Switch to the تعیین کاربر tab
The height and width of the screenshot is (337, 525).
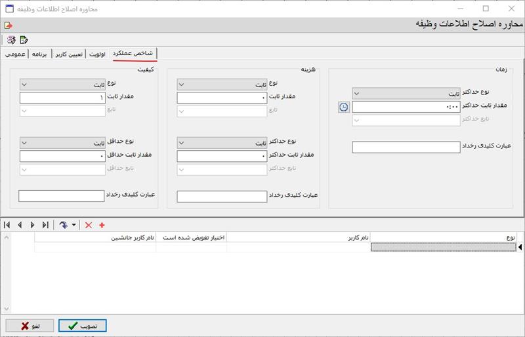pos(68,54)
